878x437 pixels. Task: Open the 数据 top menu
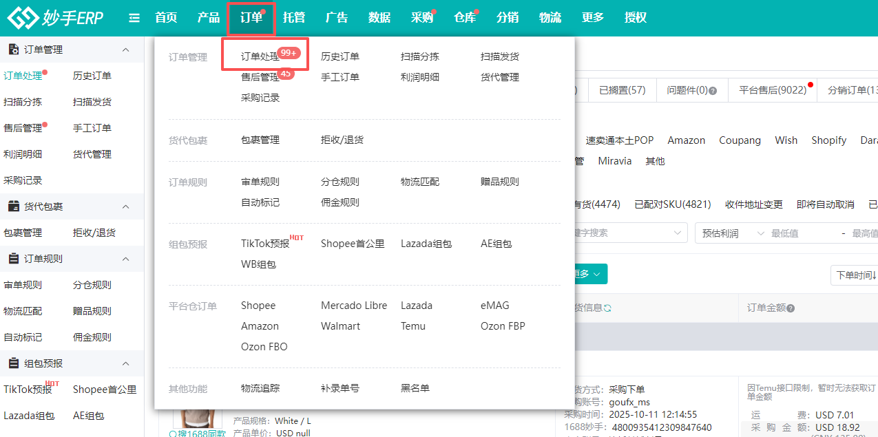click(379, 18)
